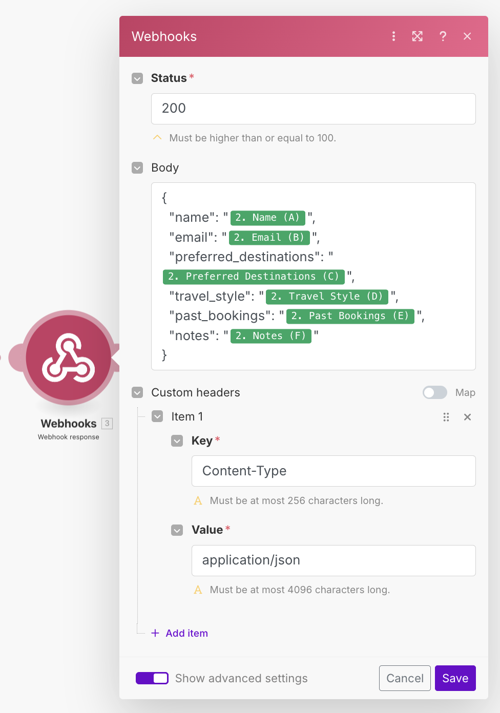
Task: Collapse the Body section via its chevron
Action: [137, 168]
